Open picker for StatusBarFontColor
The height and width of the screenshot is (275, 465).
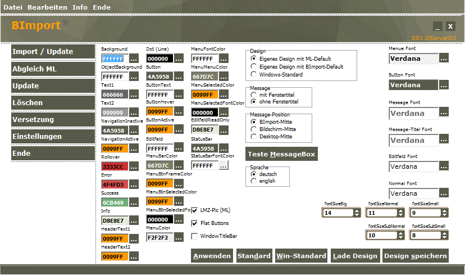[224, 165]
